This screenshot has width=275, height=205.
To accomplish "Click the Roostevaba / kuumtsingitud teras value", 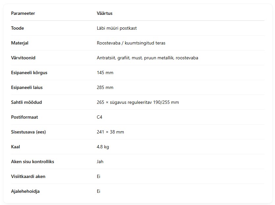I will tap(131, 43).
